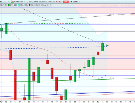Screen dimensions: 135x103
Task: Click the 42.575 trendline price label
Action: [x=112, y=14]
